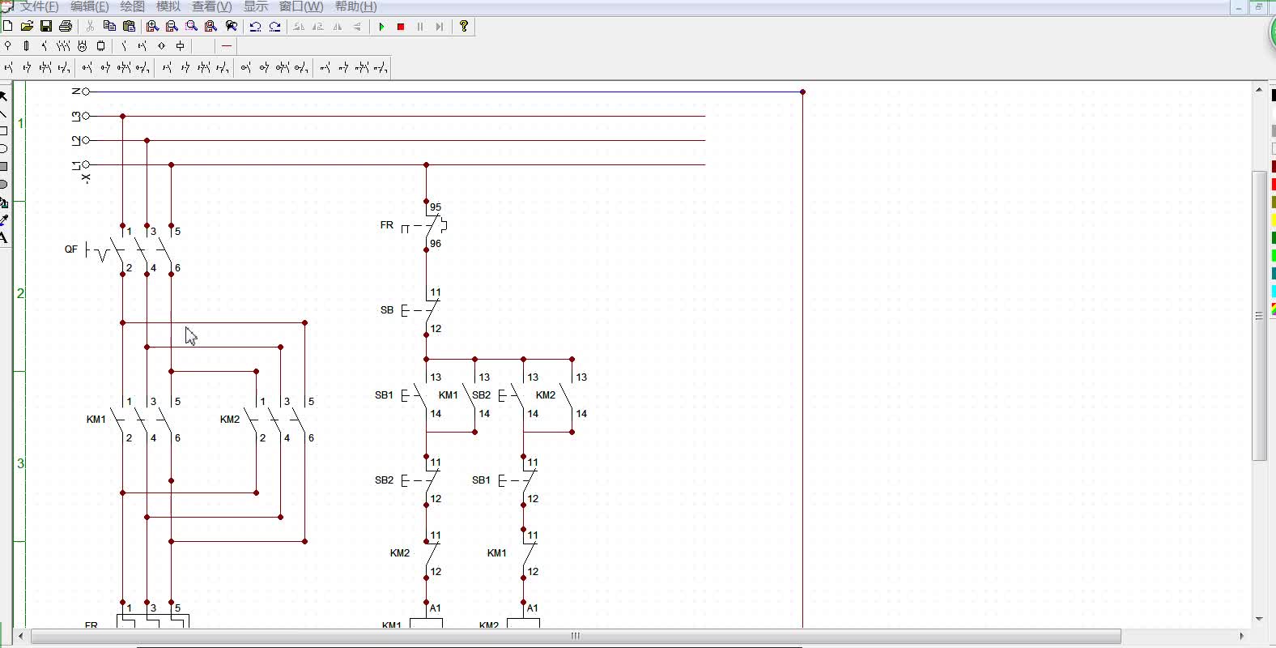Open a file with the folder icon
The image size is (1276, 648).
coord(27,27)
